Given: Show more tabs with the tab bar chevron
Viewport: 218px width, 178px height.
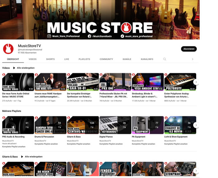Looking at the screenshot, I should [192, 59].
